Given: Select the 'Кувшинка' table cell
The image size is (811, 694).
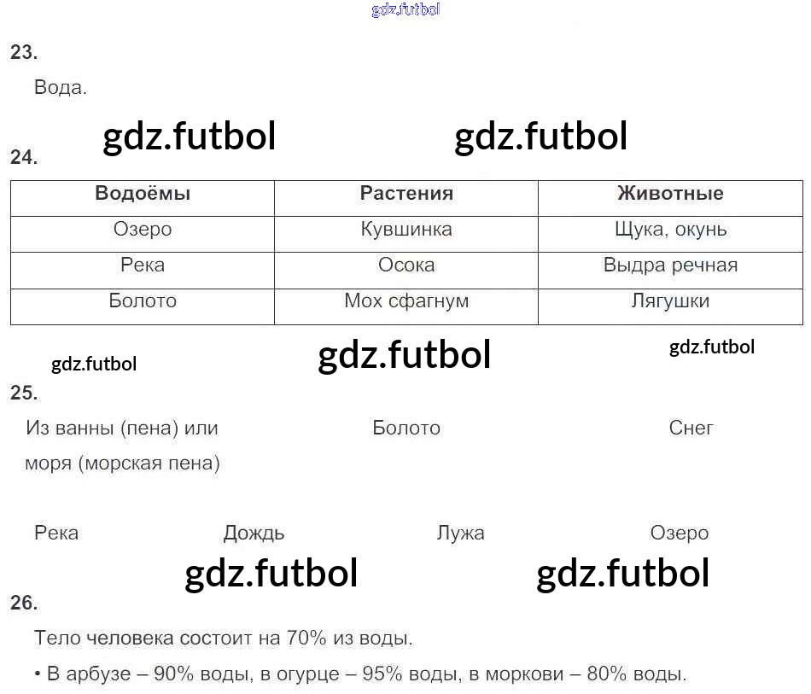Looking at the screenshot, I should [x=406, y=230].
